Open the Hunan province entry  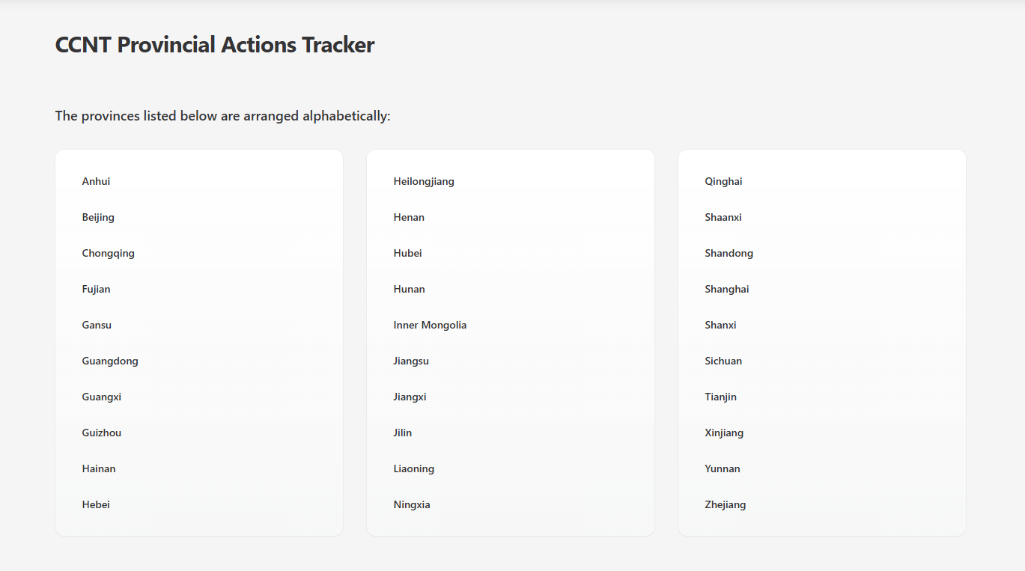tap(409, 289)
